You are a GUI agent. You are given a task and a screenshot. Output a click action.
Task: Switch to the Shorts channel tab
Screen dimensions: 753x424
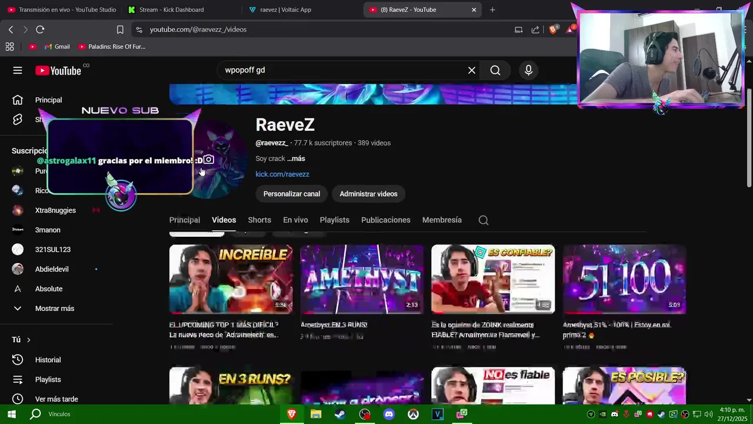tap(259, 220)
